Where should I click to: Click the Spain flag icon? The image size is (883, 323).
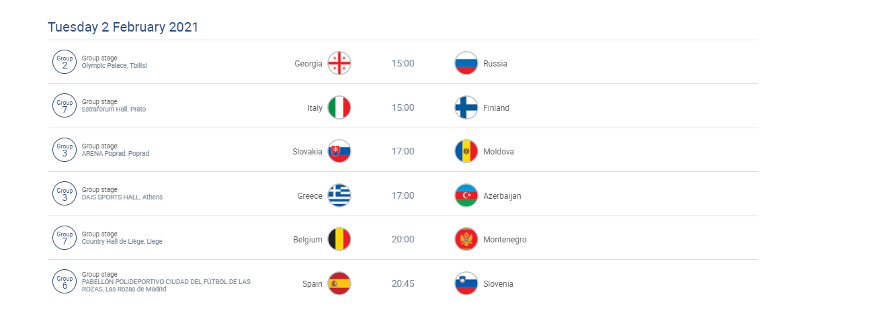pyautogui.click(x=339, y=283)
